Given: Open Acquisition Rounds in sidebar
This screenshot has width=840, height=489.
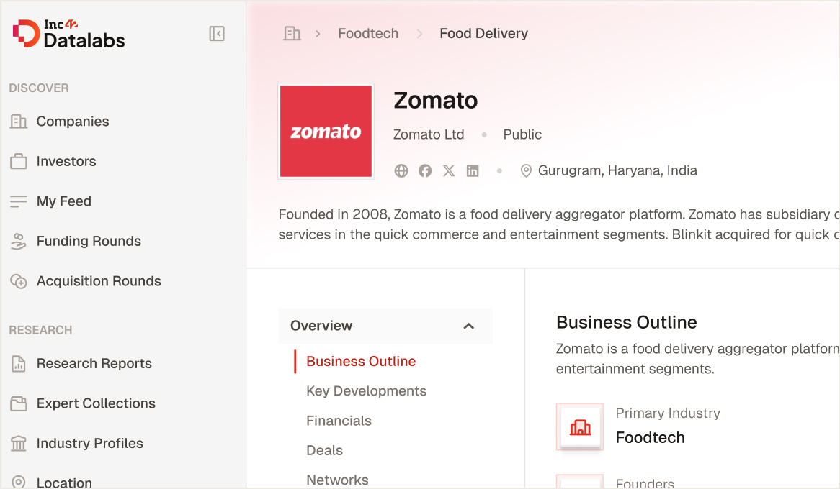Looking at the screenshot, I should (x=99, y=281).
